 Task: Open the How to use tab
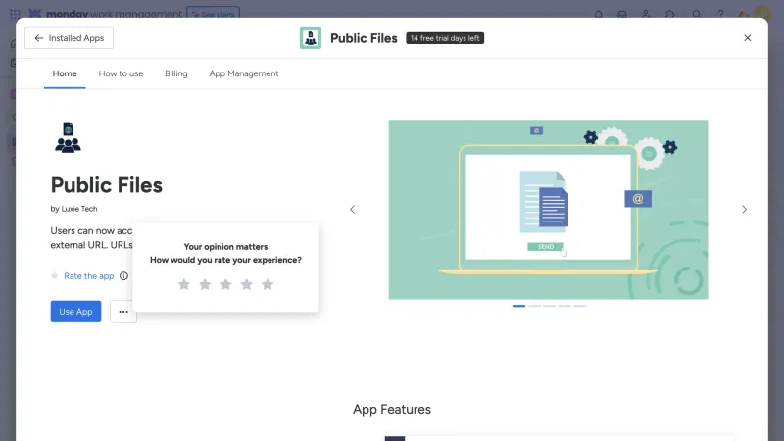121,73
